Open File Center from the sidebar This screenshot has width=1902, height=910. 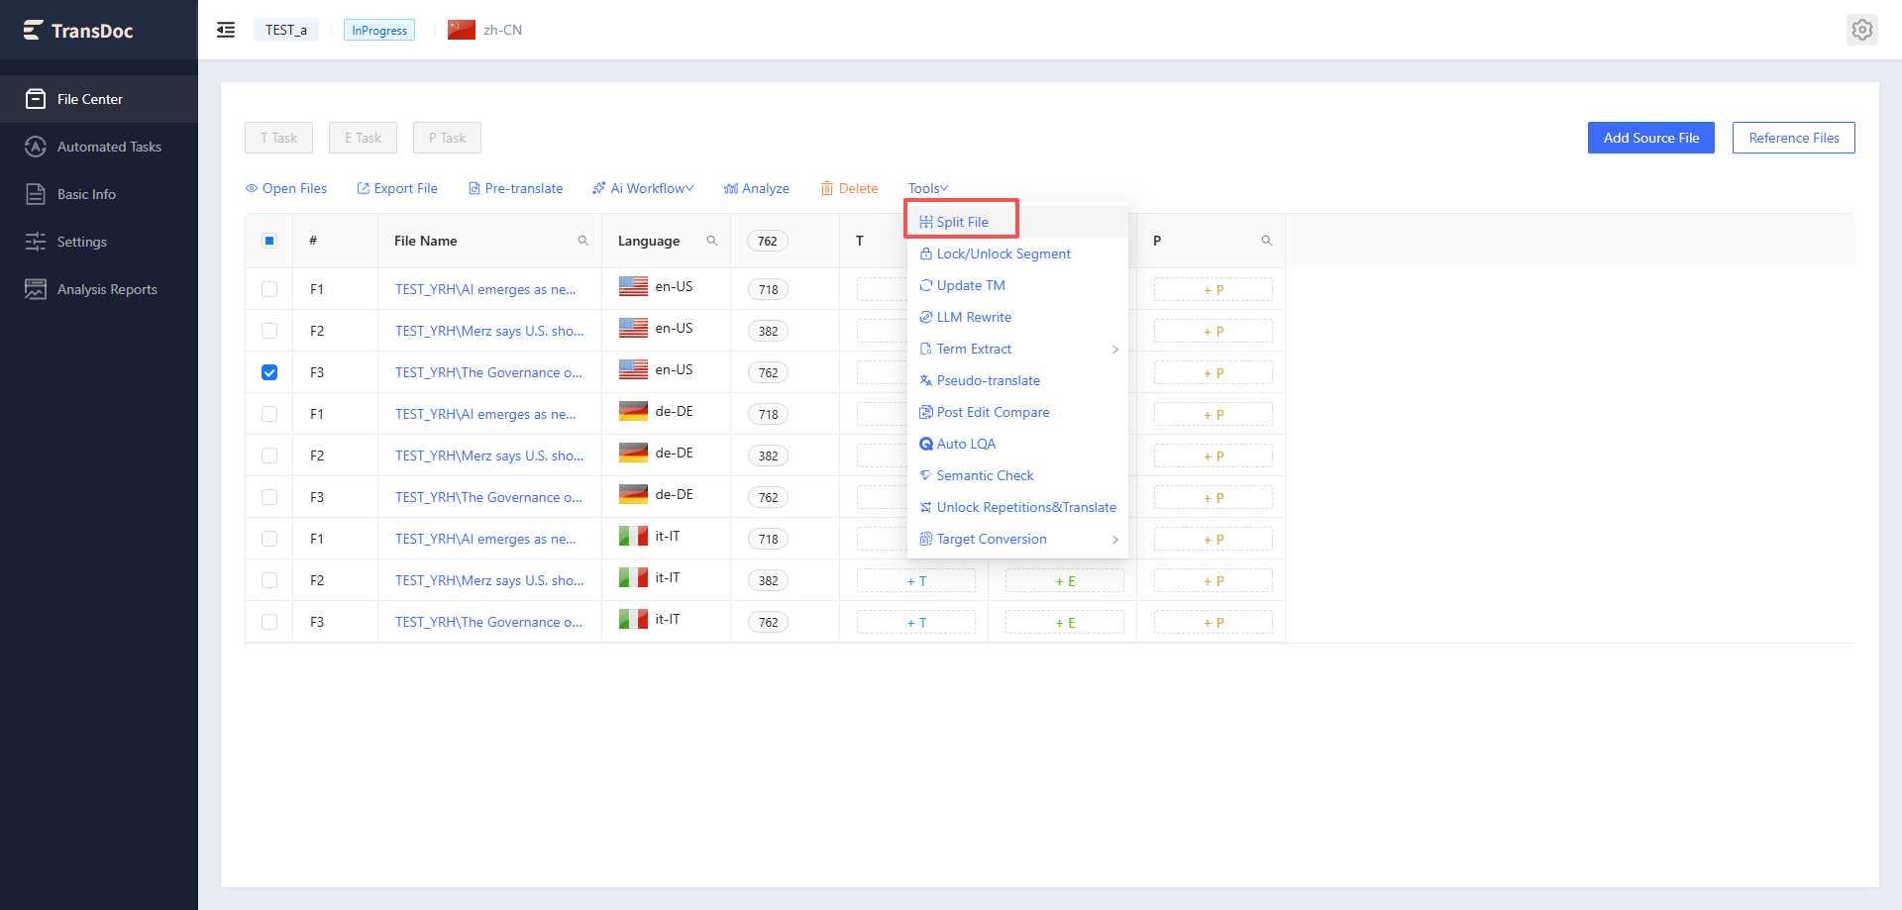click(99, 99)
